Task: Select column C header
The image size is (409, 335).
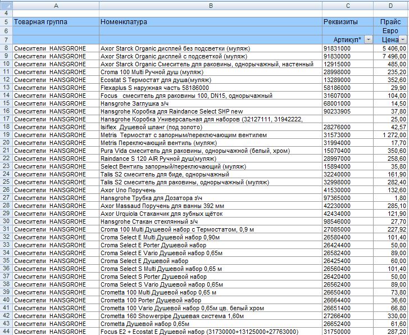Action: pos(348,6)
